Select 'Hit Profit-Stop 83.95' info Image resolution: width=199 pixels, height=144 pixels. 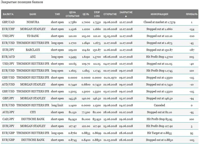click(160, 119)
